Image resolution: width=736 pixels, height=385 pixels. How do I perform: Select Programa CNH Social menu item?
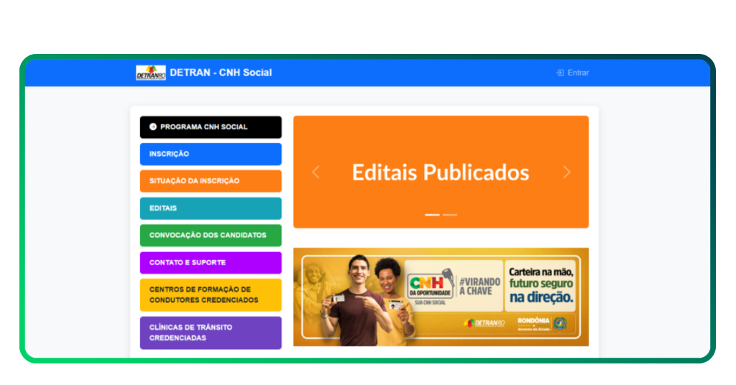click(x=211, y=127)
